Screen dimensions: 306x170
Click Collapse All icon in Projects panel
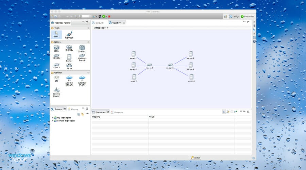[79, 114]
